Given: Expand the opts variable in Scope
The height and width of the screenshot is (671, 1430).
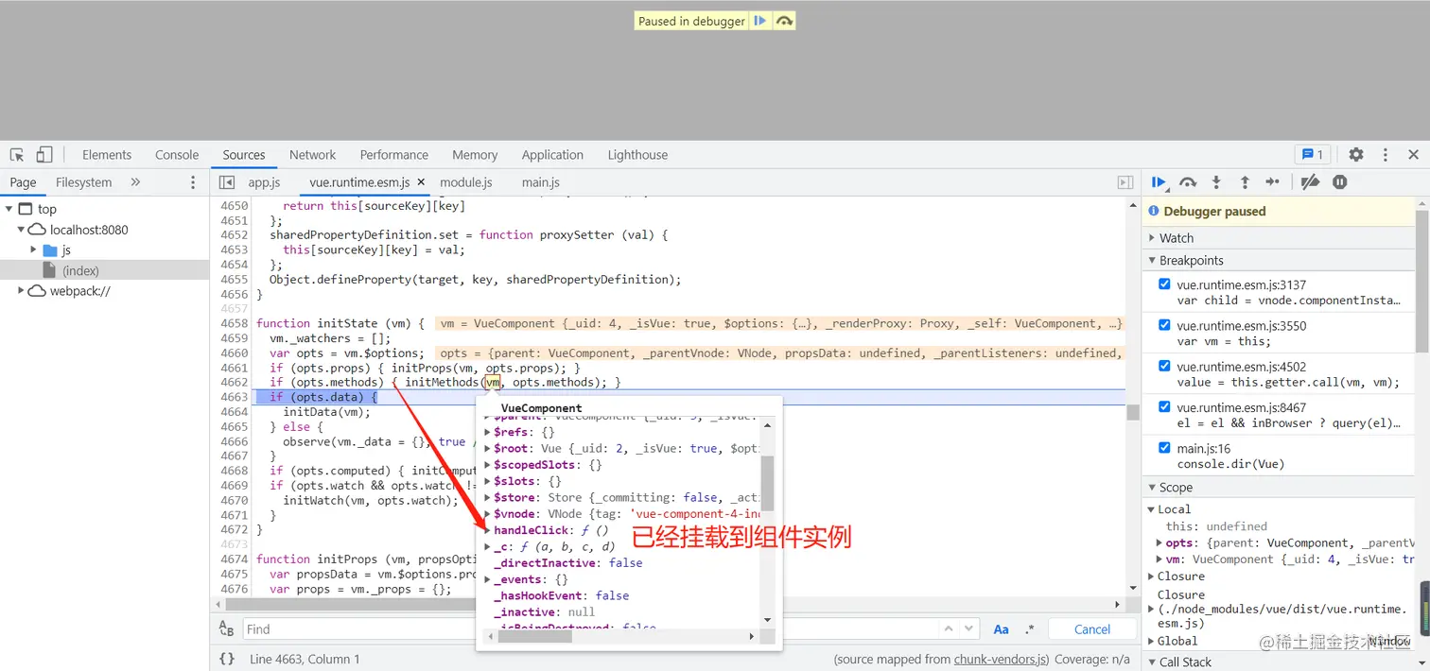Looking at the screenshot, I should (1160, 543).
